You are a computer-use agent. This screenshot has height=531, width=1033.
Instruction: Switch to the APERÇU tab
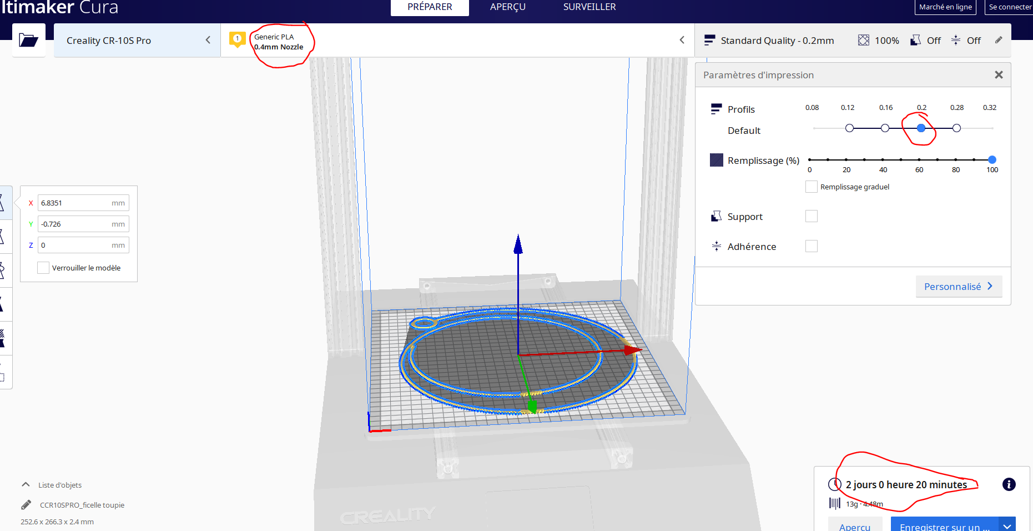pyautogui.click(x=508, y=7)
